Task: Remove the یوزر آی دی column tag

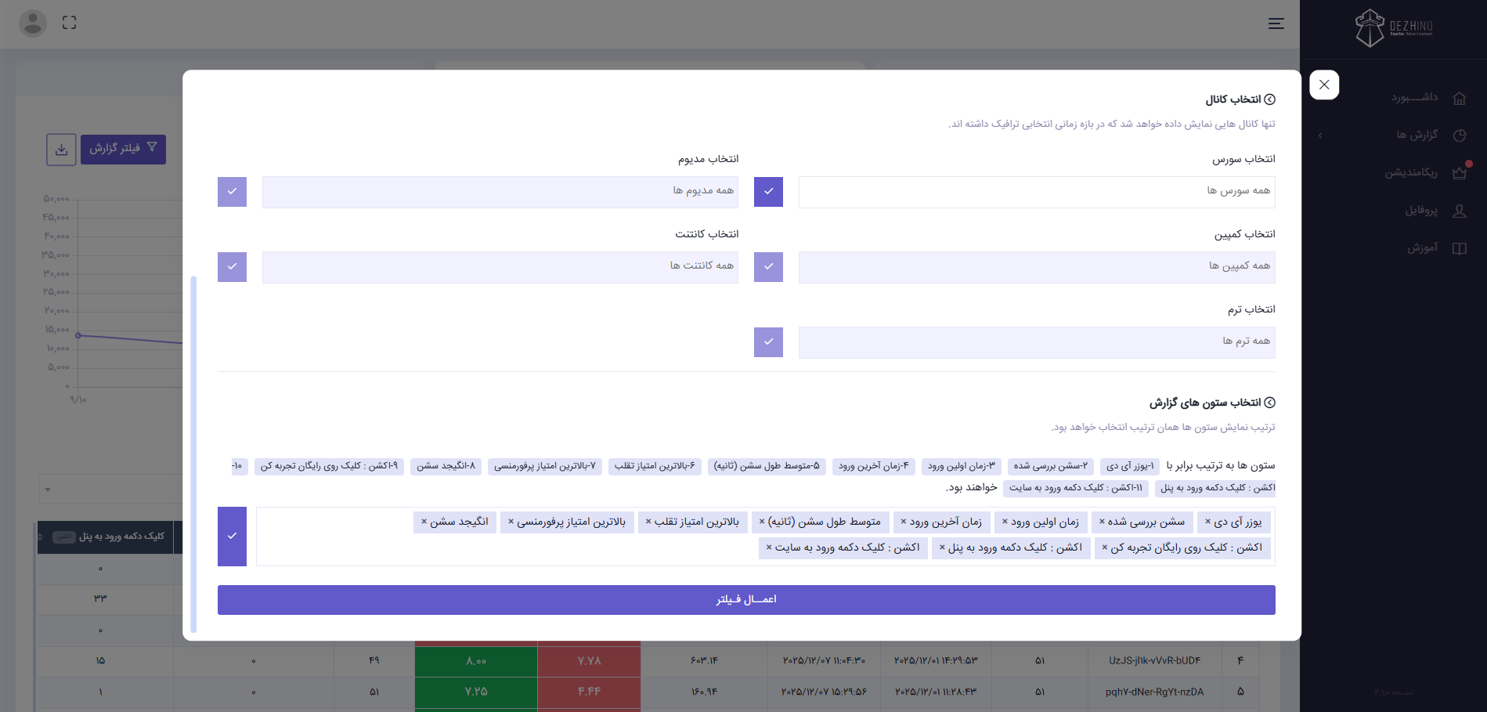Action: point(1207,522)
